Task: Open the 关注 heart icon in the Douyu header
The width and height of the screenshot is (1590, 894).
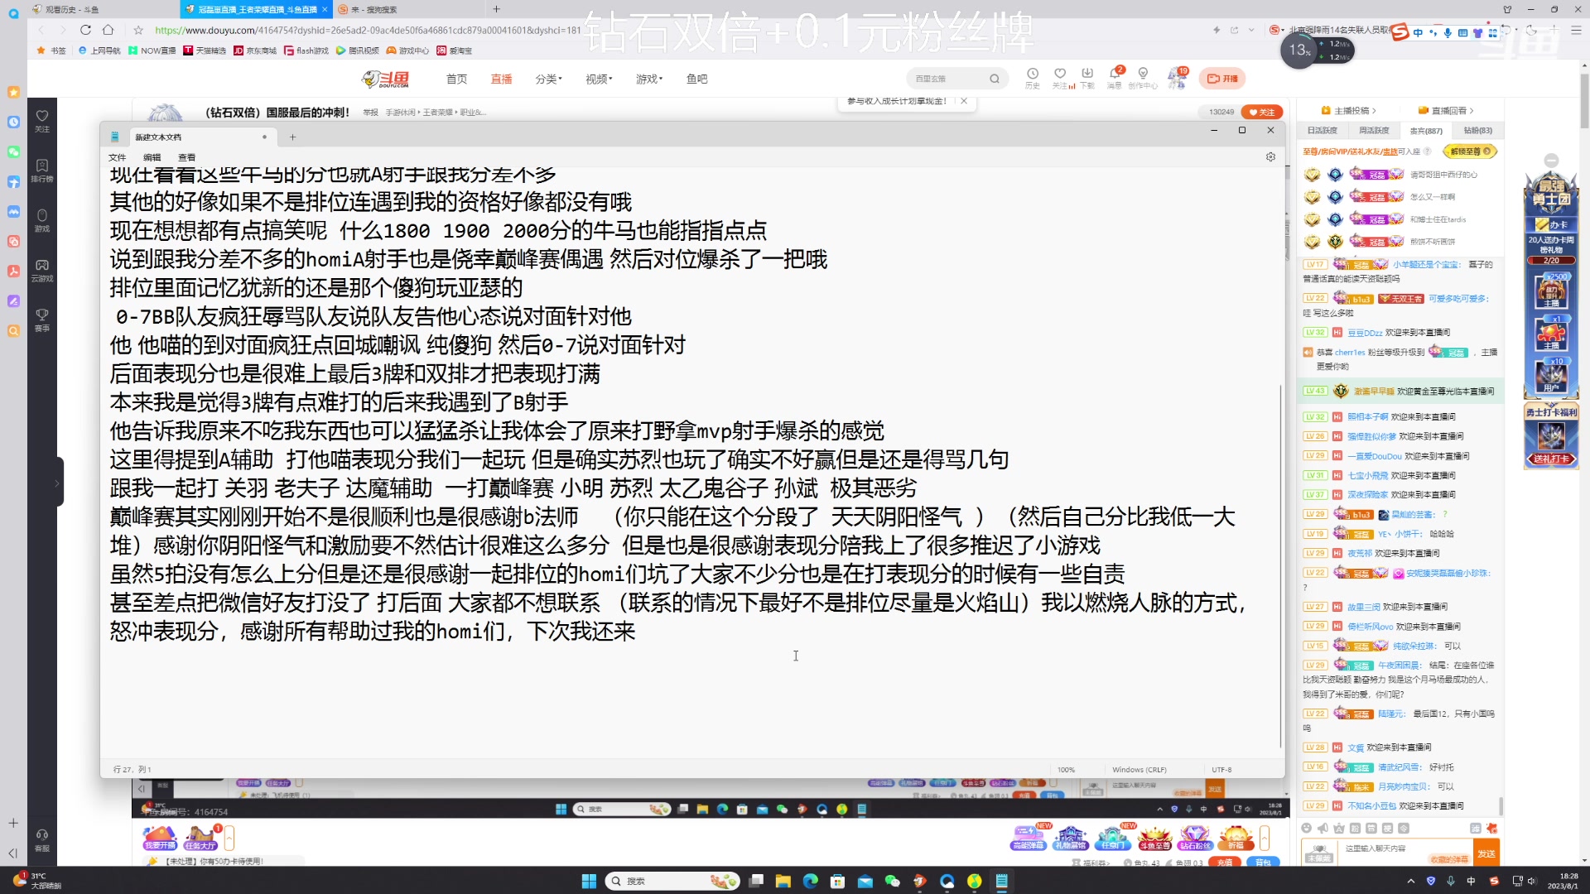Action: tap(1060, 78)
